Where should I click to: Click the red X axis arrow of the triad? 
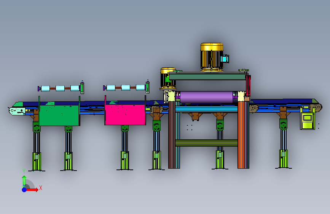point(32,190)
